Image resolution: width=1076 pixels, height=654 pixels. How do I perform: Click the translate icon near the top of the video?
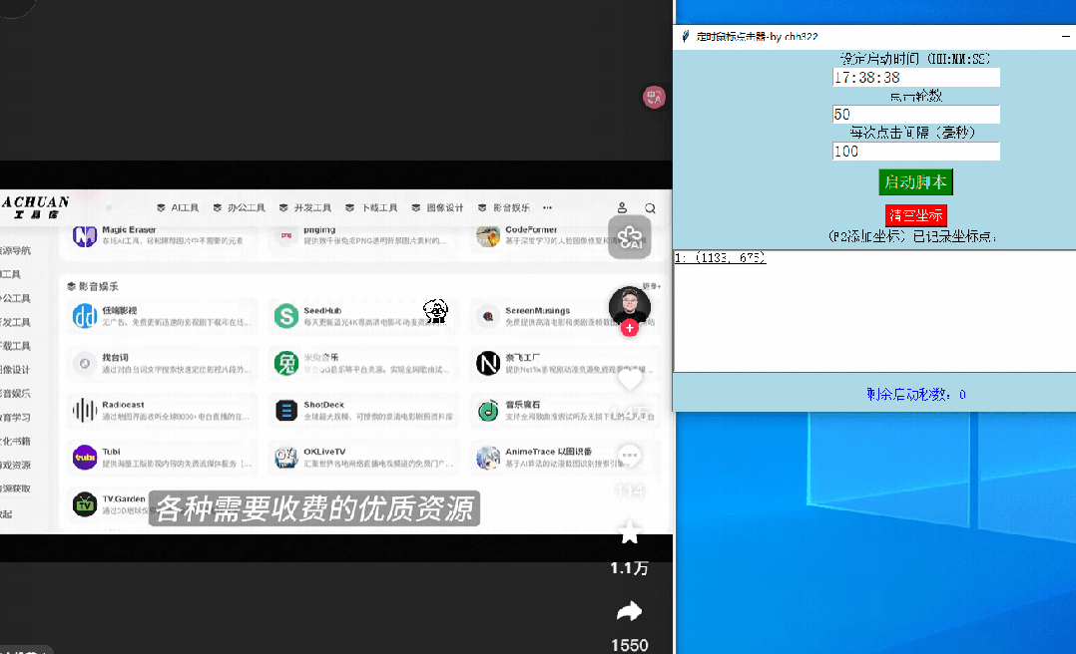tap(654, 97)
